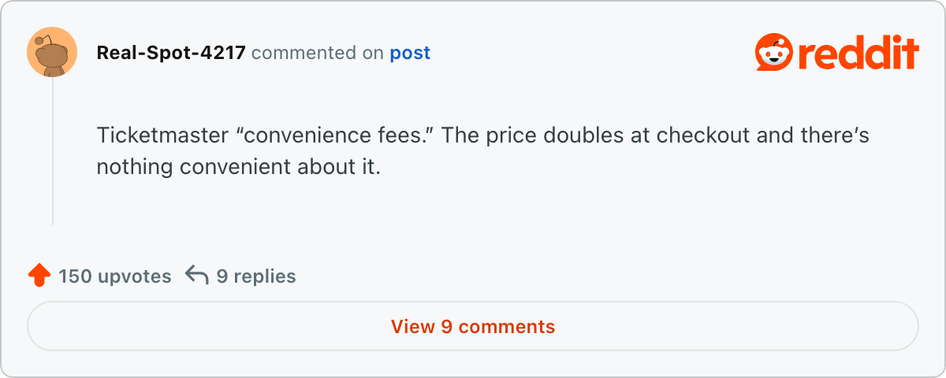This screenshot has width=946, height=378.
Task: Click the orange upvote arrow icon
Action: (x=39, y=276)
